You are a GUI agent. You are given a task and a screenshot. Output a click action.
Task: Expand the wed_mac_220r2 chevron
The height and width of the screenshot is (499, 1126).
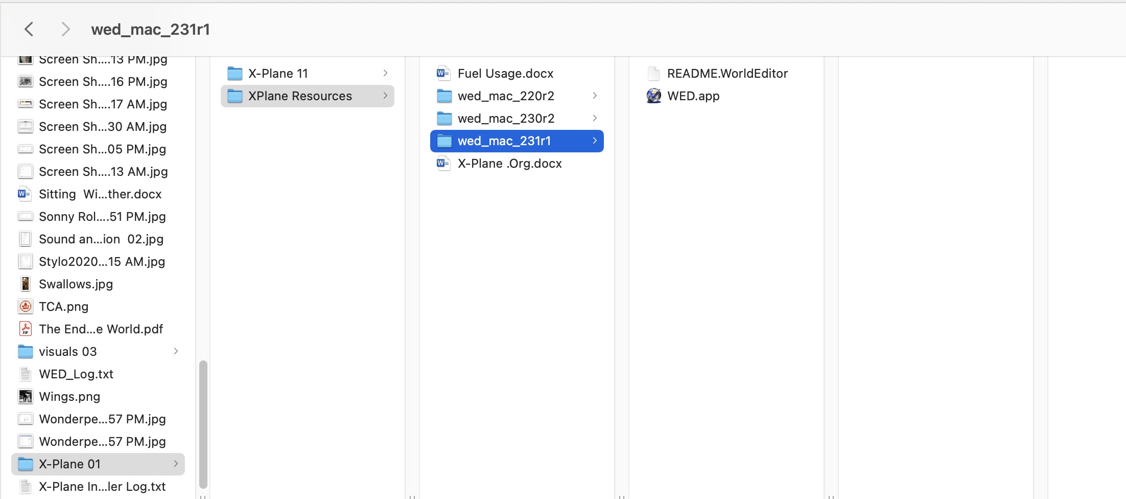pyautogui.click(x=595, y=96)
